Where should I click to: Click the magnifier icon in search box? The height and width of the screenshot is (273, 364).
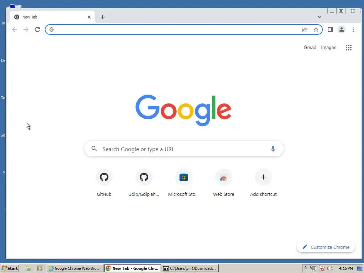coord(94,149)
